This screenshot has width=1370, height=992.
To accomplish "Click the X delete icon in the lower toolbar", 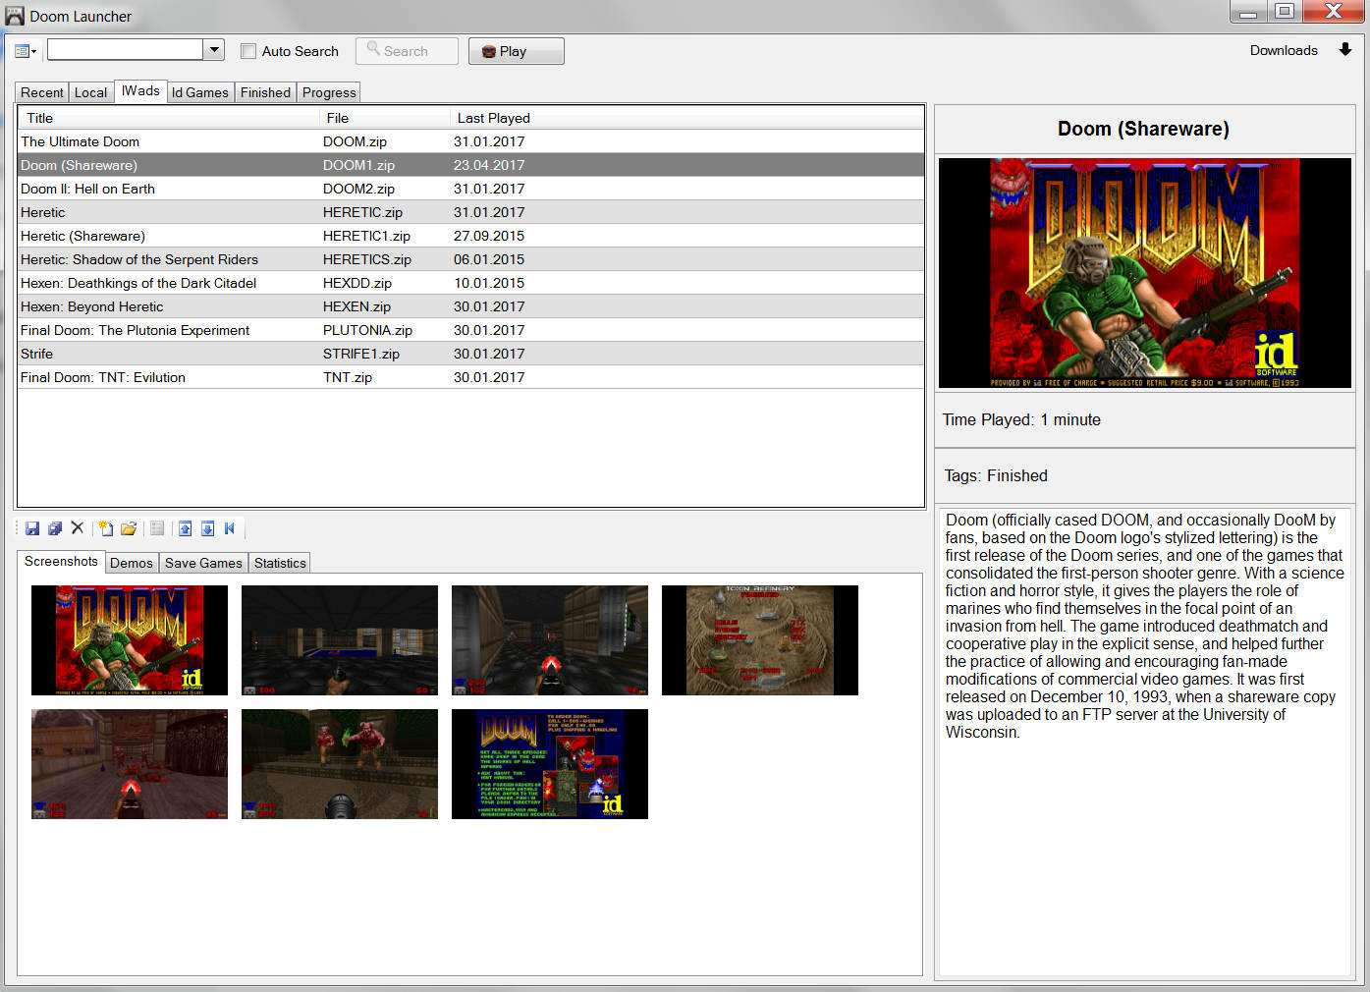I will click(x=78, y=528).
